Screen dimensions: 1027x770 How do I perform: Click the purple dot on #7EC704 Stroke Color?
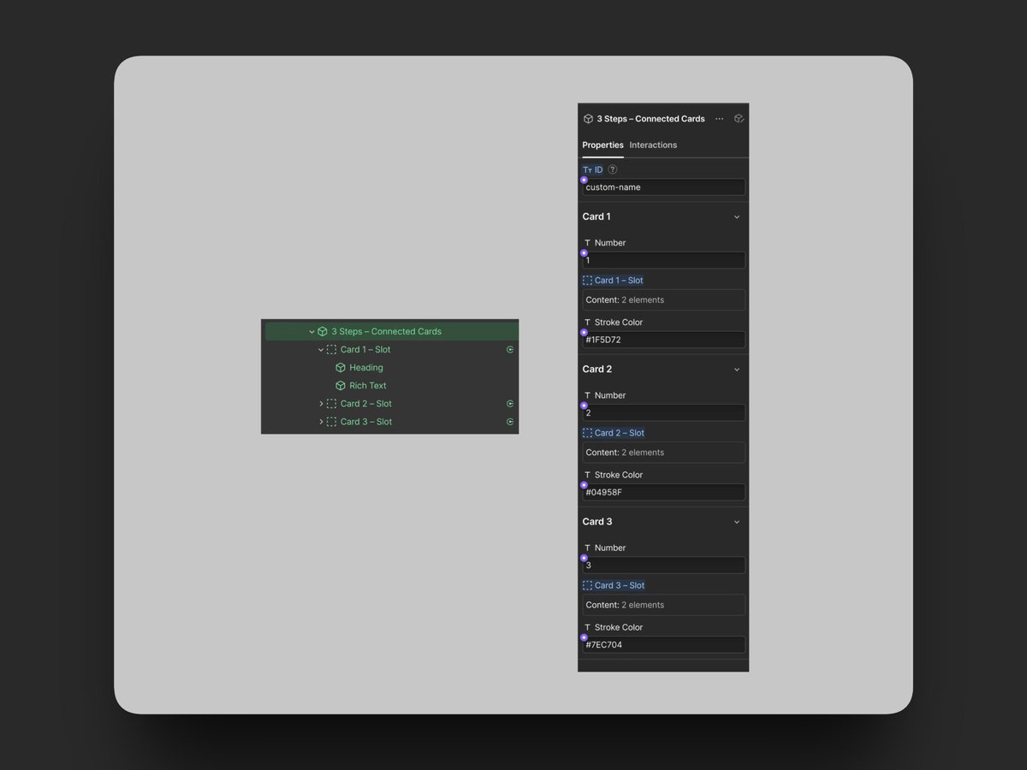point(584,637)
